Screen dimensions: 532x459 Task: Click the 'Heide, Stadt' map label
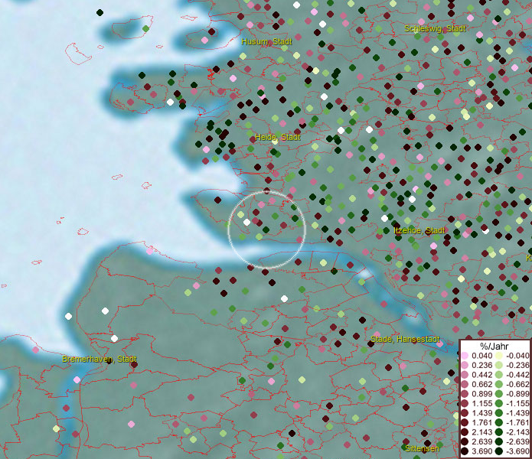click(278, 137)
